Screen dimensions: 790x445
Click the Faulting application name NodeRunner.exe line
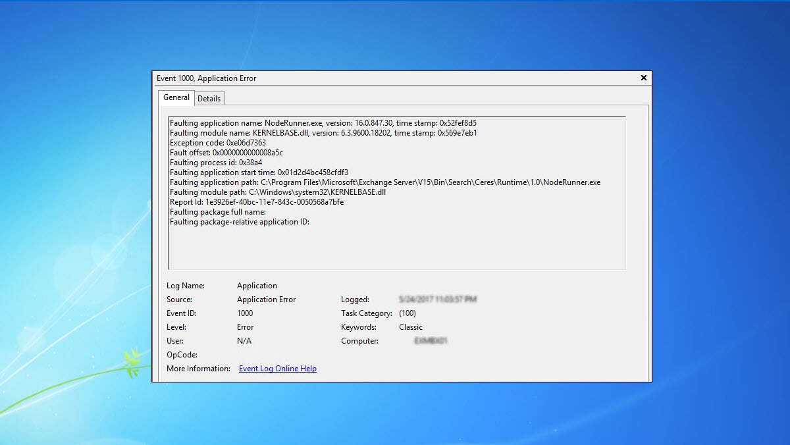tap(323, 123)
